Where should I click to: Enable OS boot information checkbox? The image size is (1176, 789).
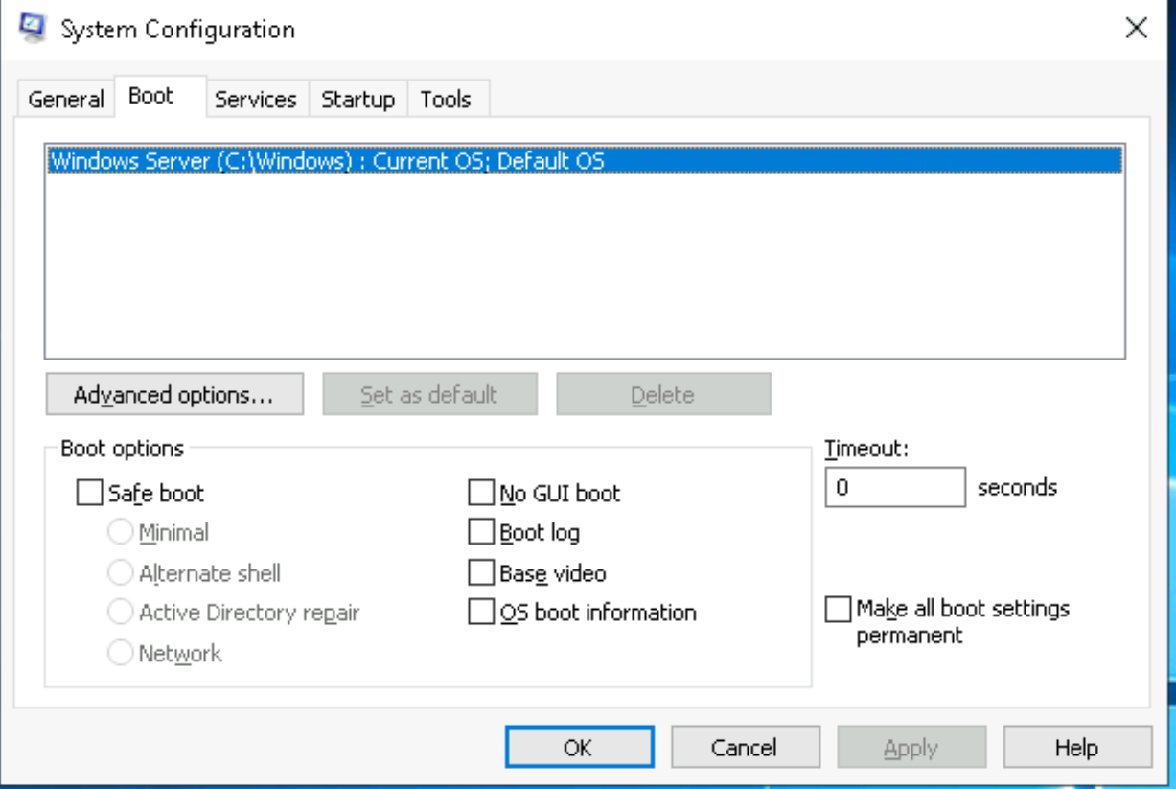[480, 613]
